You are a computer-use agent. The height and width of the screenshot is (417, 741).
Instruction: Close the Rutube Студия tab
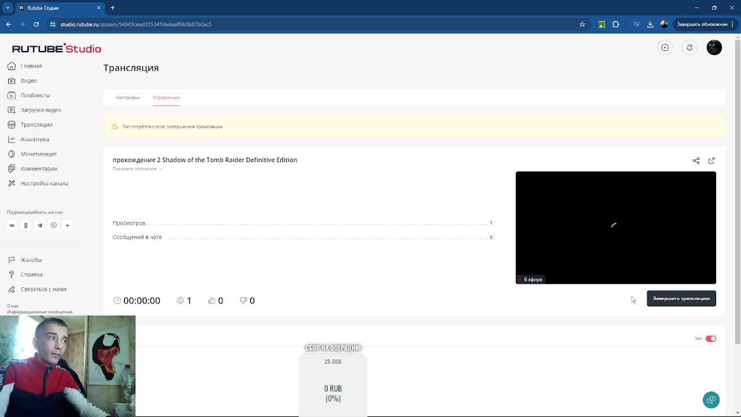click(98, 8)
